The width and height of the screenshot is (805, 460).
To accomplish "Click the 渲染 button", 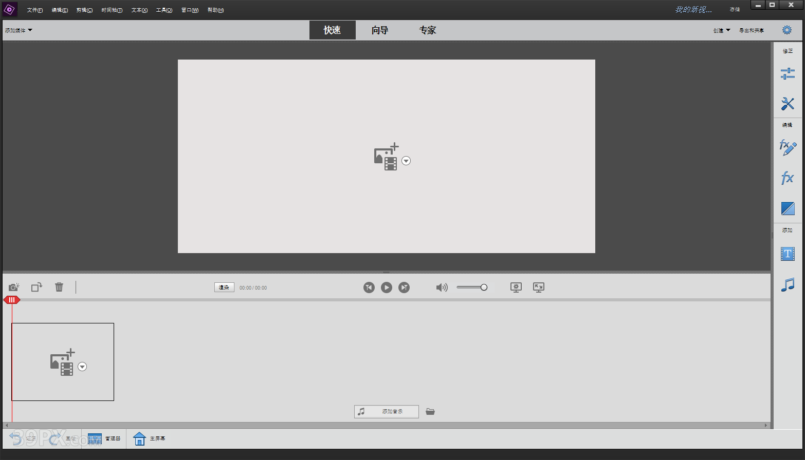I will pos(224,287).
